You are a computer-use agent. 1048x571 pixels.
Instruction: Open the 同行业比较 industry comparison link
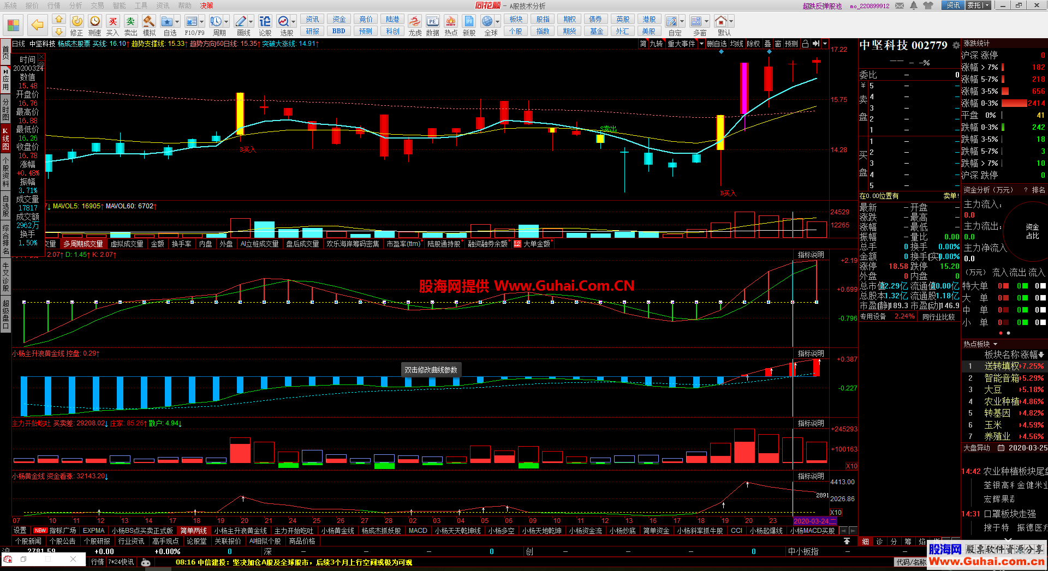pos(939,317)
